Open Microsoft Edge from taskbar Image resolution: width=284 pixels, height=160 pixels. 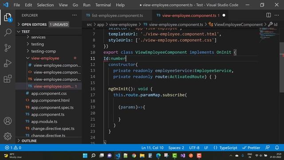[158, 156]
